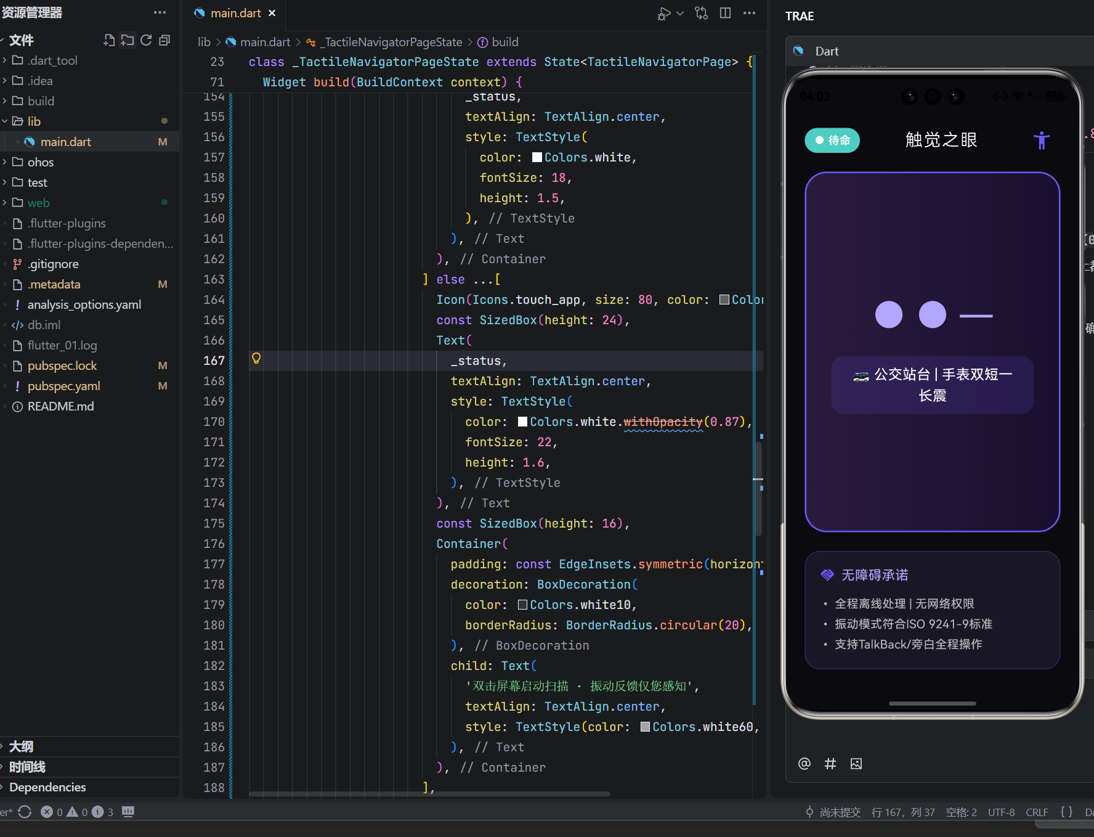
Task: Open the source control compare changes icon
Action: pyautogui.click(x=702, y=13)
